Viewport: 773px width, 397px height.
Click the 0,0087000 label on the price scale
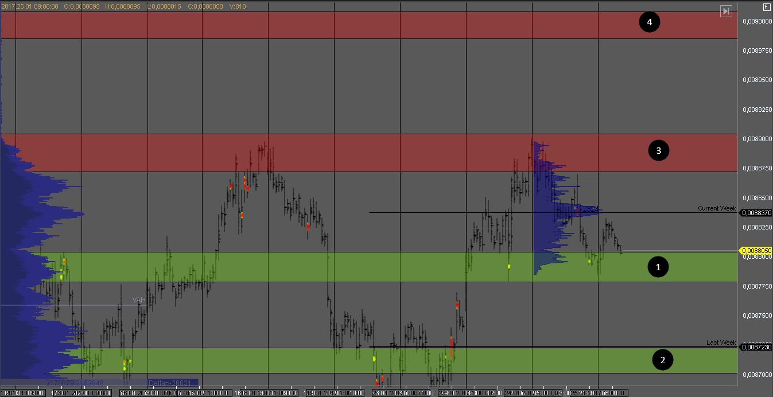pos(756,375)
